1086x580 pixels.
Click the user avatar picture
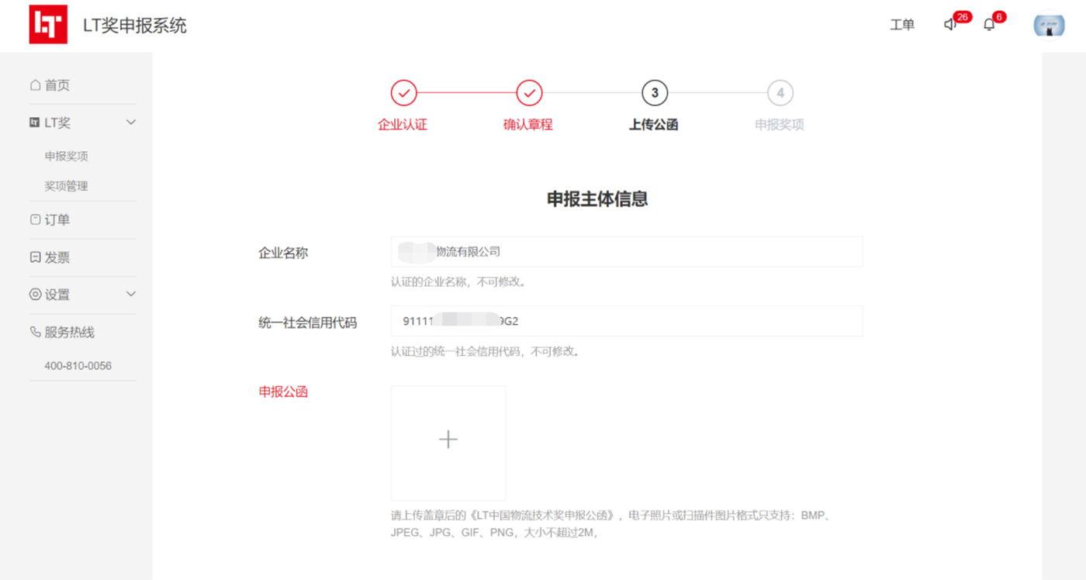tap(1049, 25)
